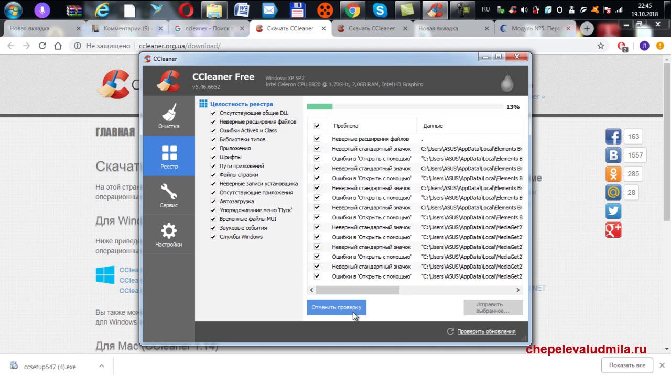Toggle Автозагрузка checkbox
The image size is (671, 377).
click(x=213, y=202)
